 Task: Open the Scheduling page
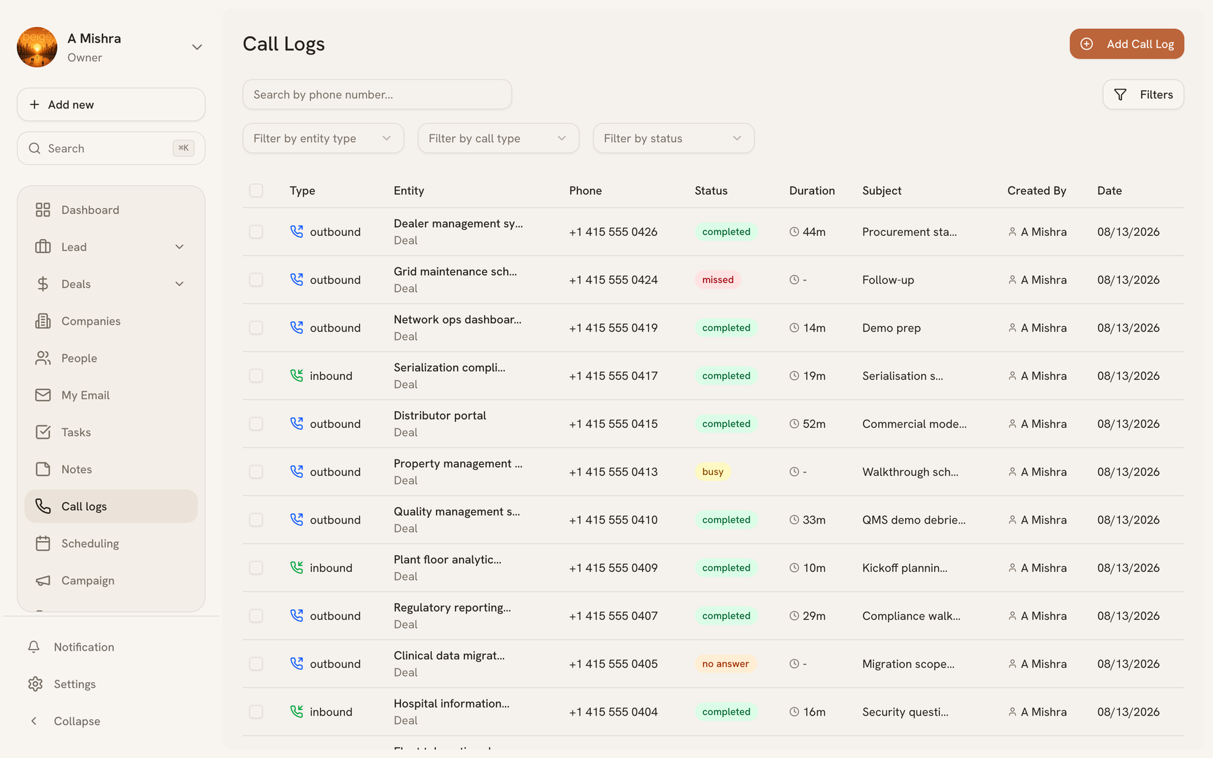(x=111, y=544)
